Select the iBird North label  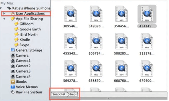(x=28, y=34)
